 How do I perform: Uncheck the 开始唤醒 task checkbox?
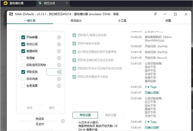[23, 37]
